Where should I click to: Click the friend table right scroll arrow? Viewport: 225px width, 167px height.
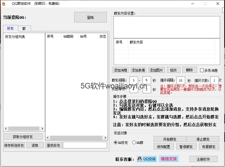(x=105, y=138)
